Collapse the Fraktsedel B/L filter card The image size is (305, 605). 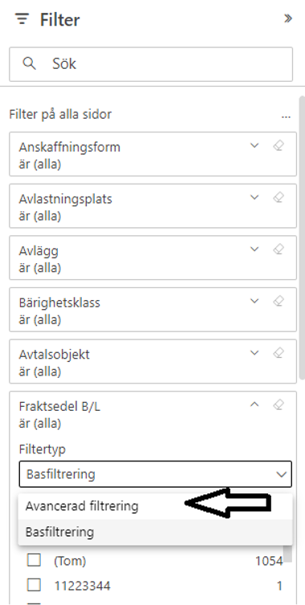click(254, 404)
